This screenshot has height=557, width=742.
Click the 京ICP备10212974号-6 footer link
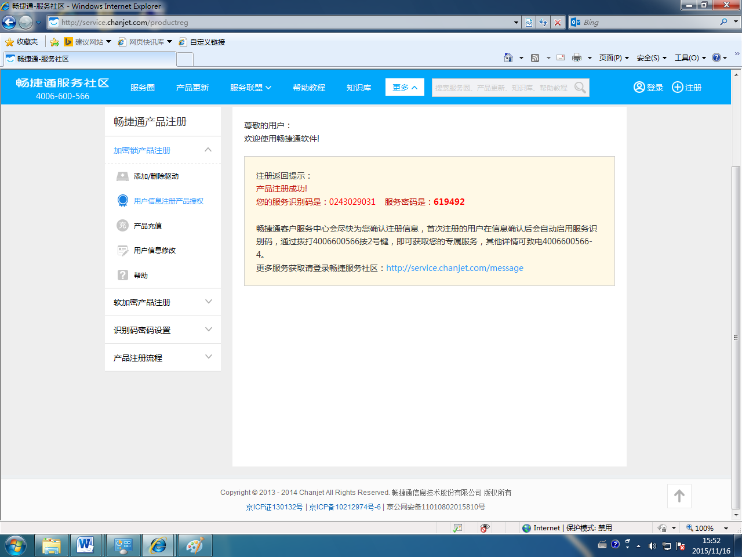(345, 507)
